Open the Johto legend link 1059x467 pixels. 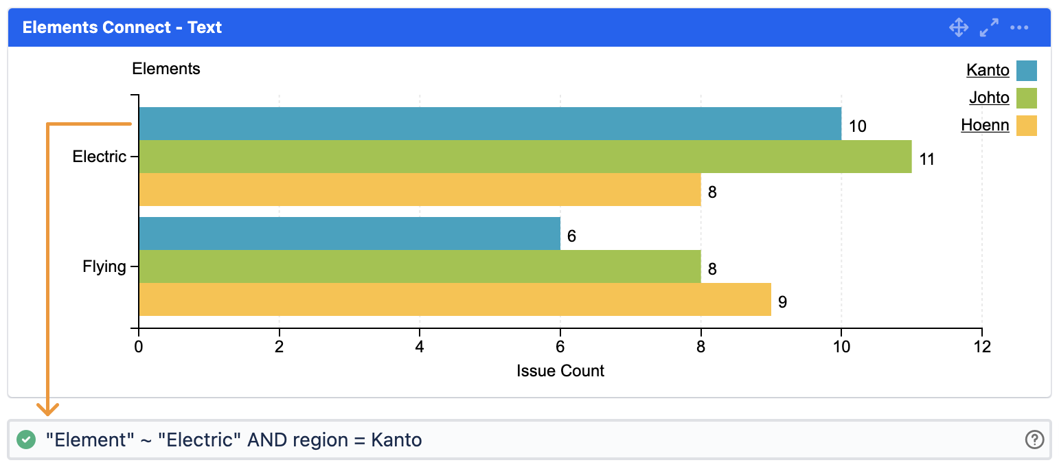pyautogui.click(x=989, y=98)
